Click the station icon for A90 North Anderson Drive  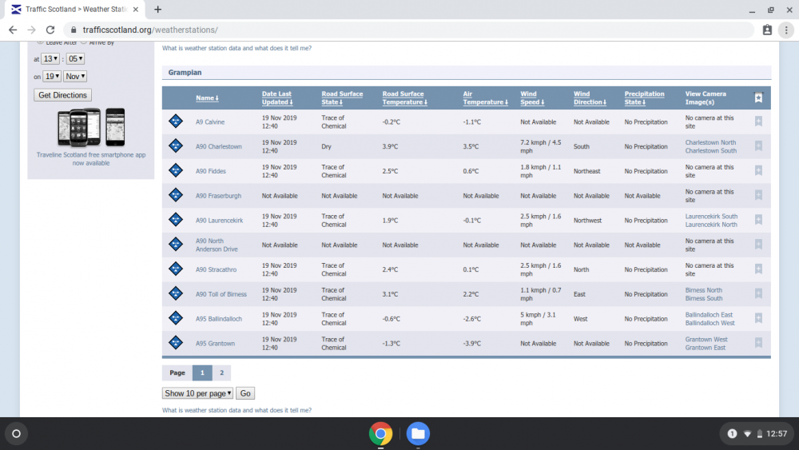tap(176, 244)
